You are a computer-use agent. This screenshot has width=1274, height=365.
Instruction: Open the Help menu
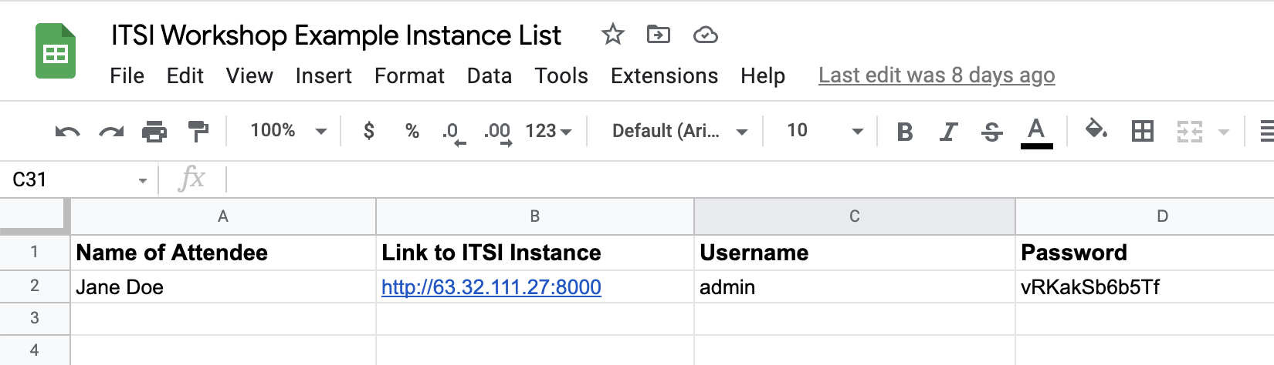(x=763, y=76)
